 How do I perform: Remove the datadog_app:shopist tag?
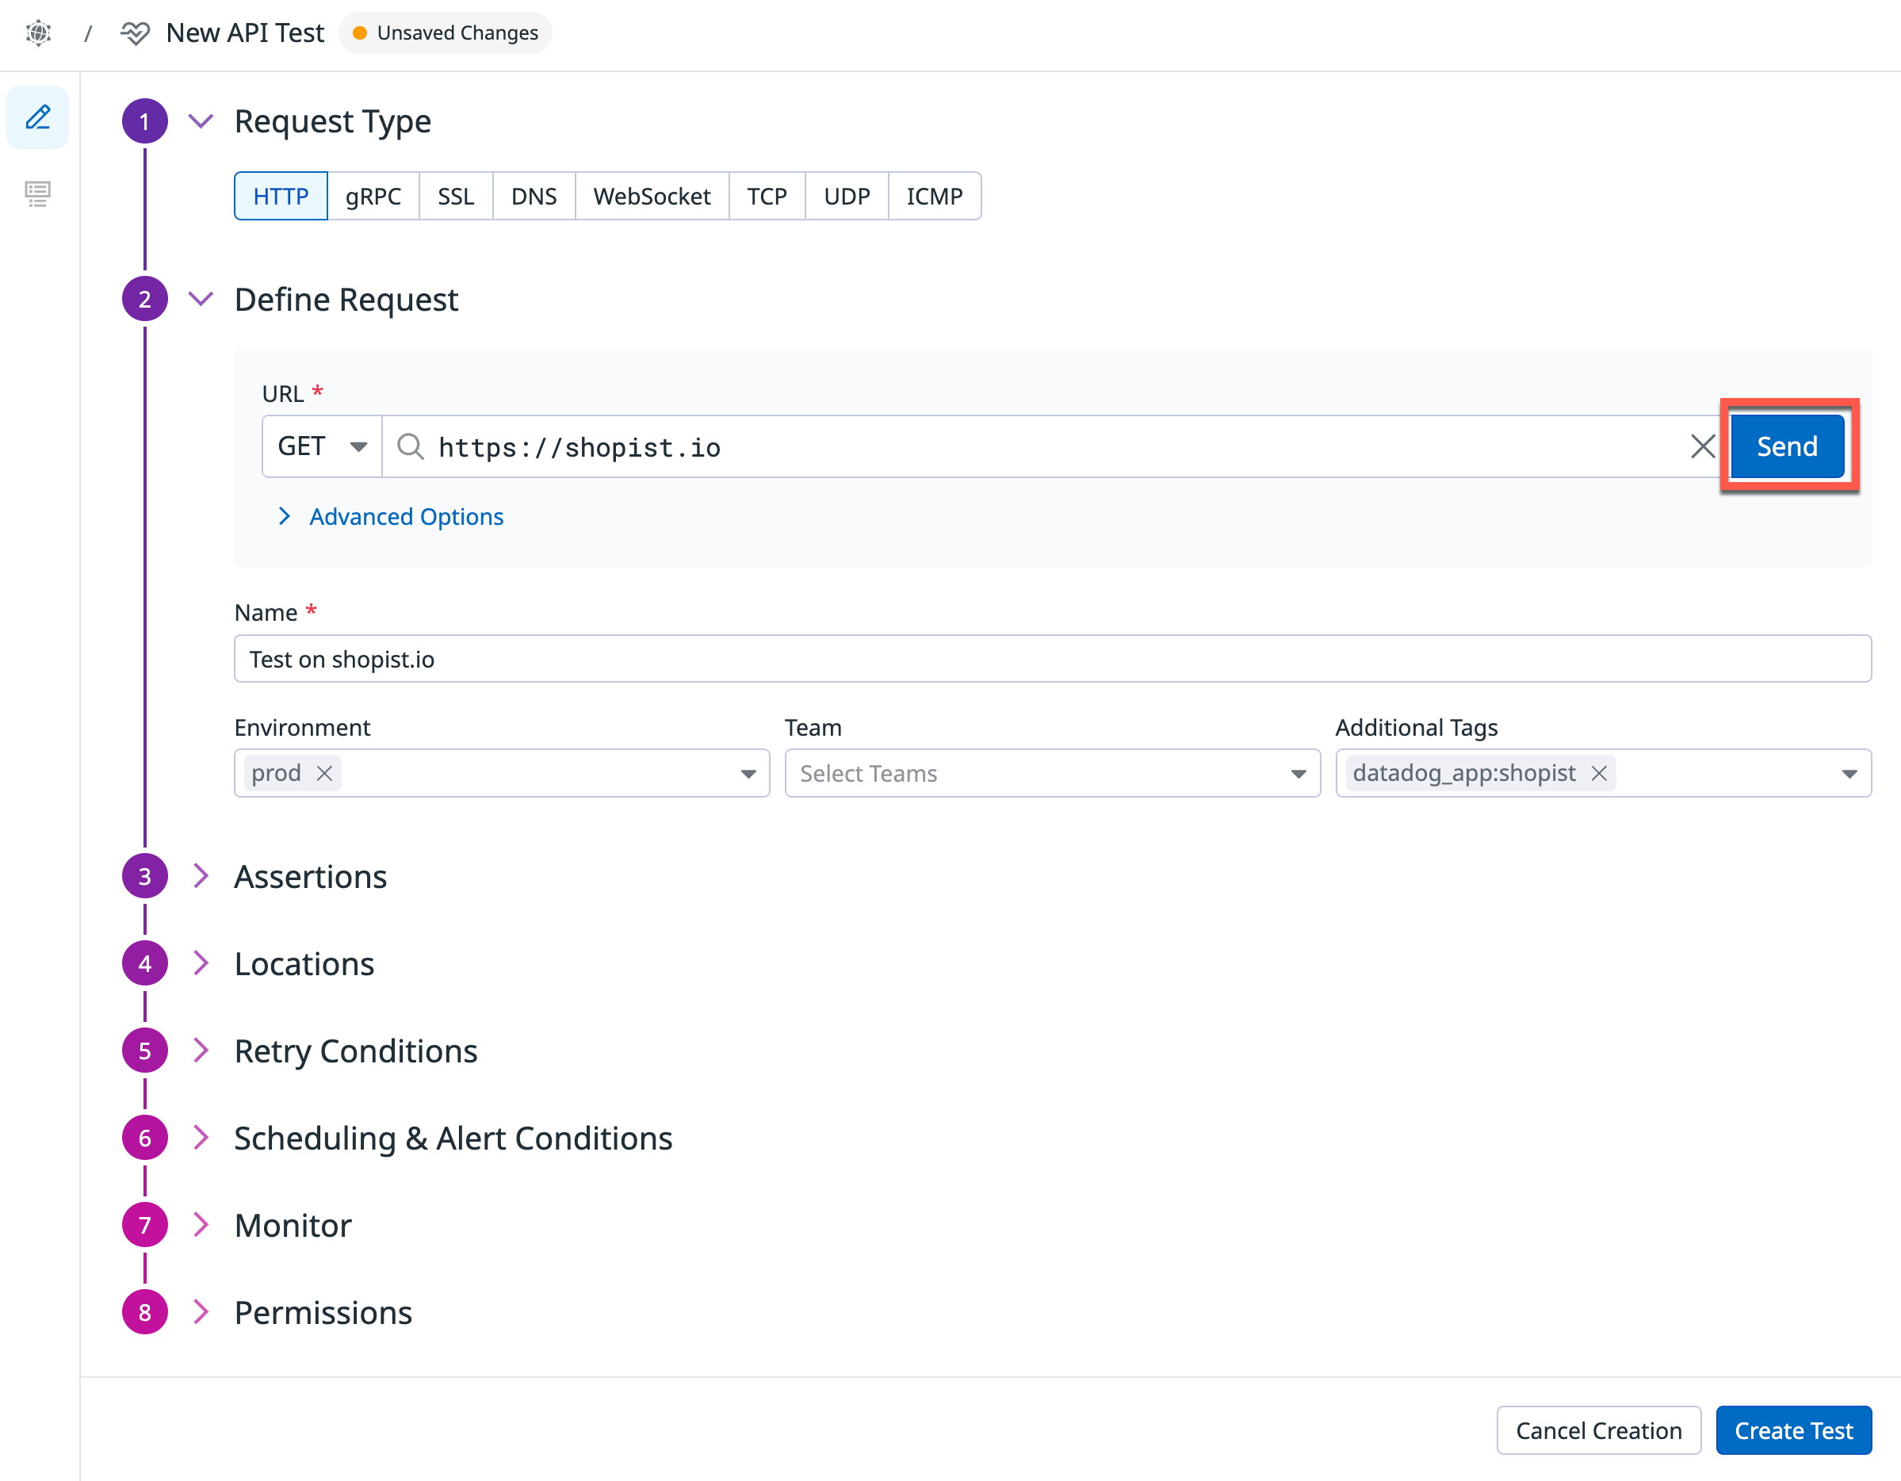point(1599,773)
